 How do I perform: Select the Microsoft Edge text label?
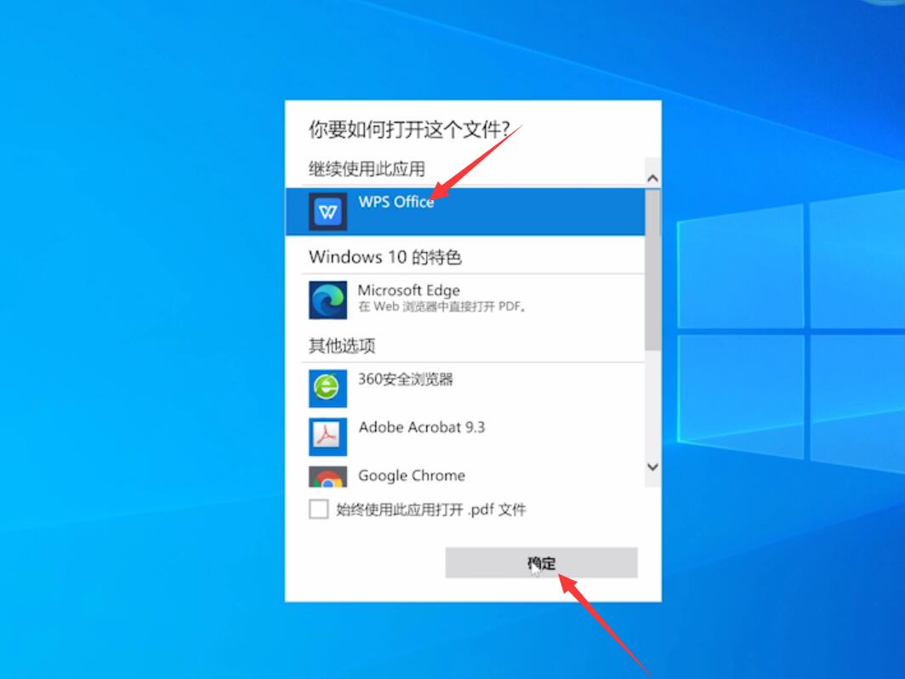(409, 290)
